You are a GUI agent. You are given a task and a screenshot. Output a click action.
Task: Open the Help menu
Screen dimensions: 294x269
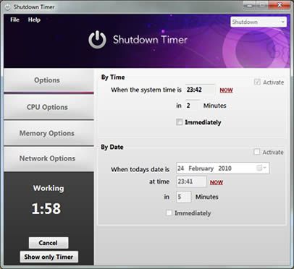(34, 20)
